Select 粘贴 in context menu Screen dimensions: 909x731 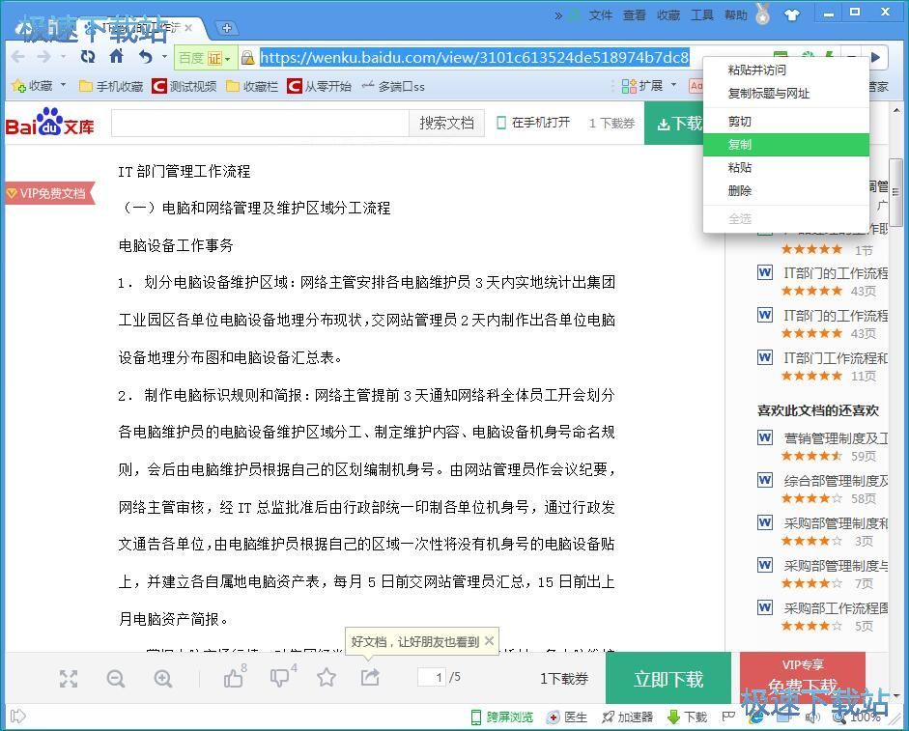(786, 167)
